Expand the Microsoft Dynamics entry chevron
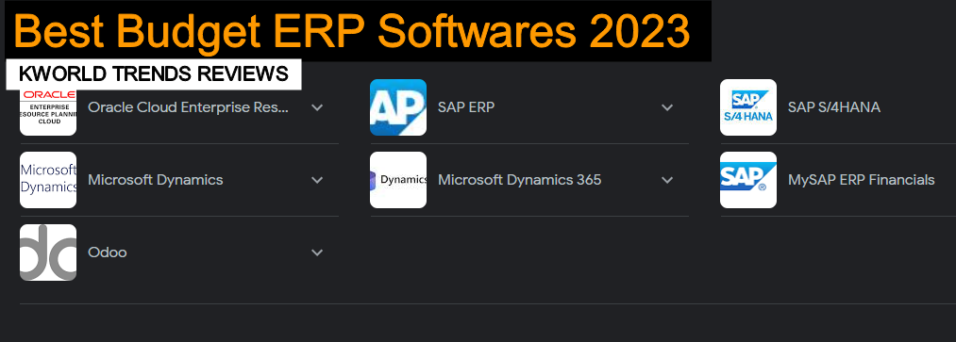The image size is (956, 342). click(x=317, y=180)
